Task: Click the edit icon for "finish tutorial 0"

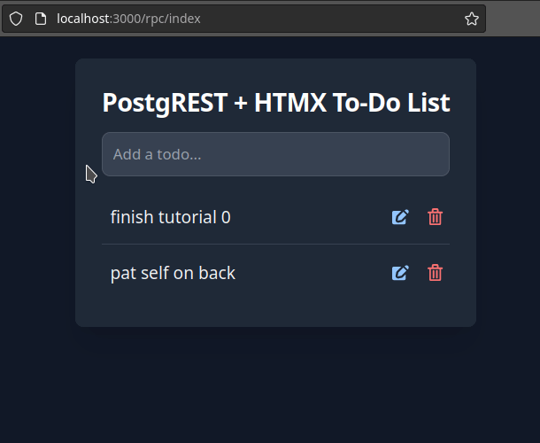Action: (x=400, y=217)
